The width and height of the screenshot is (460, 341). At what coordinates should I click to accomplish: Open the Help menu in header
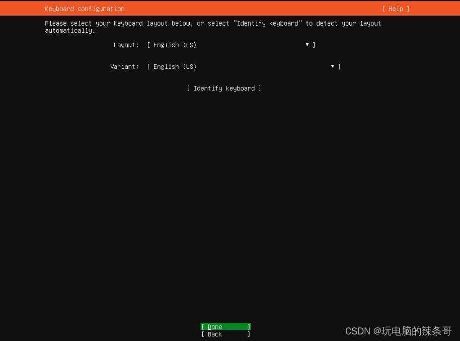click(x=396, y=9)
